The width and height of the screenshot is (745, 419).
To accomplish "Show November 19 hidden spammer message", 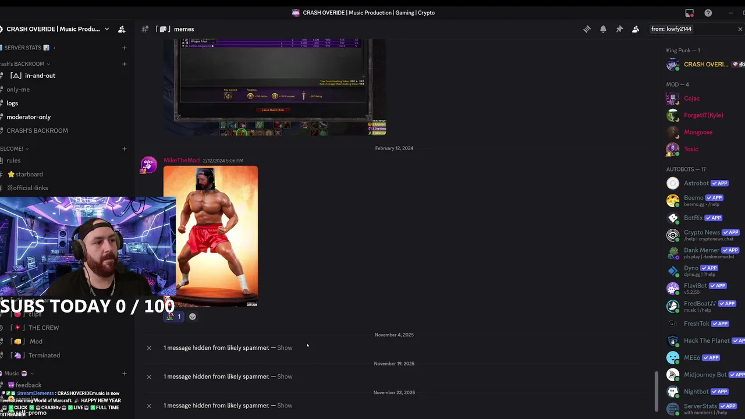I will tap(285, 377).
